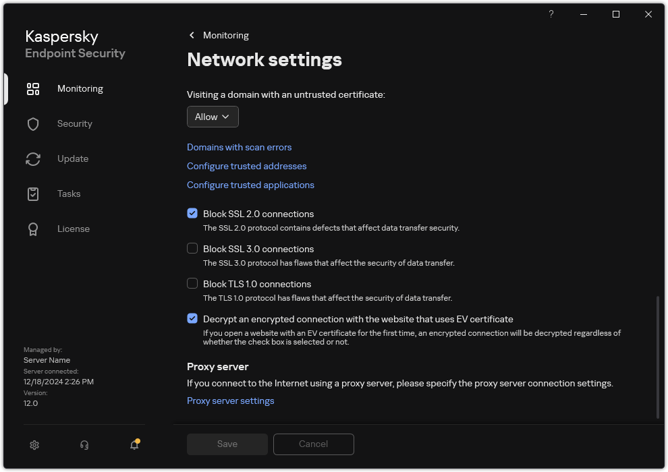This screenshot has height=472, width=668.
Task: Open the Allow dropdown for untrusted certificates
Action: (213, 117)
